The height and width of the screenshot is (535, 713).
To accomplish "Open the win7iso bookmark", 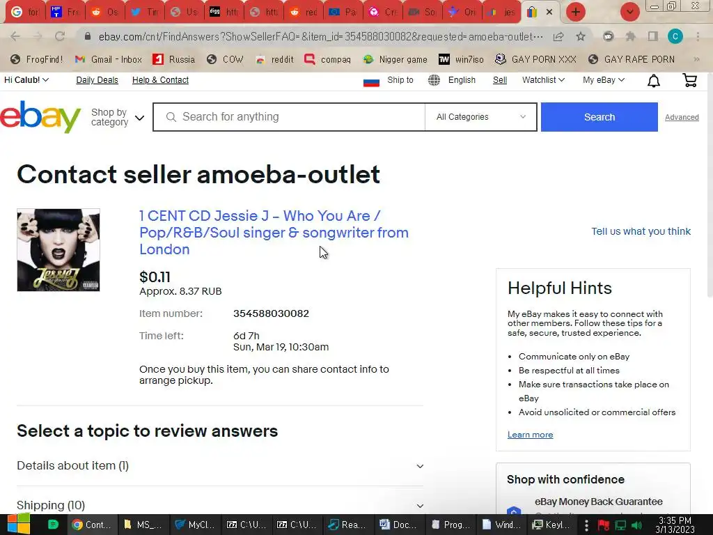I will coord(461,60).
